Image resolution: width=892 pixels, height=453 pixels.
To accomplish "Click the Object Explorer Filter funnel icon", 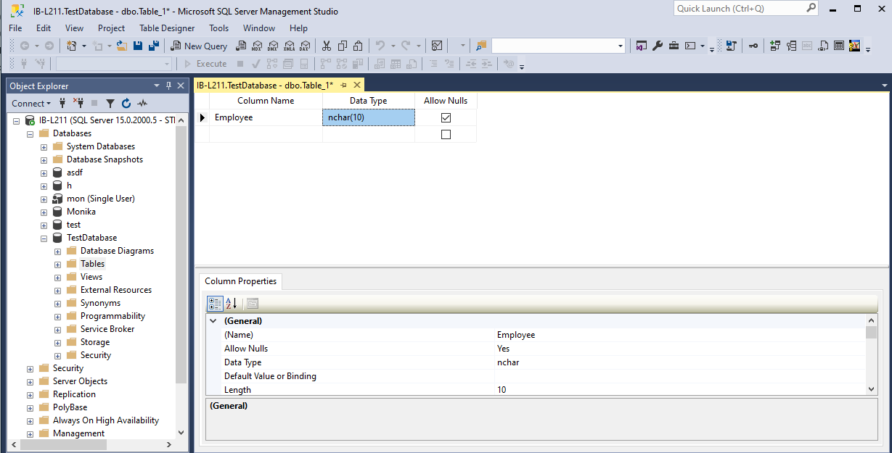I will (110, 103).
